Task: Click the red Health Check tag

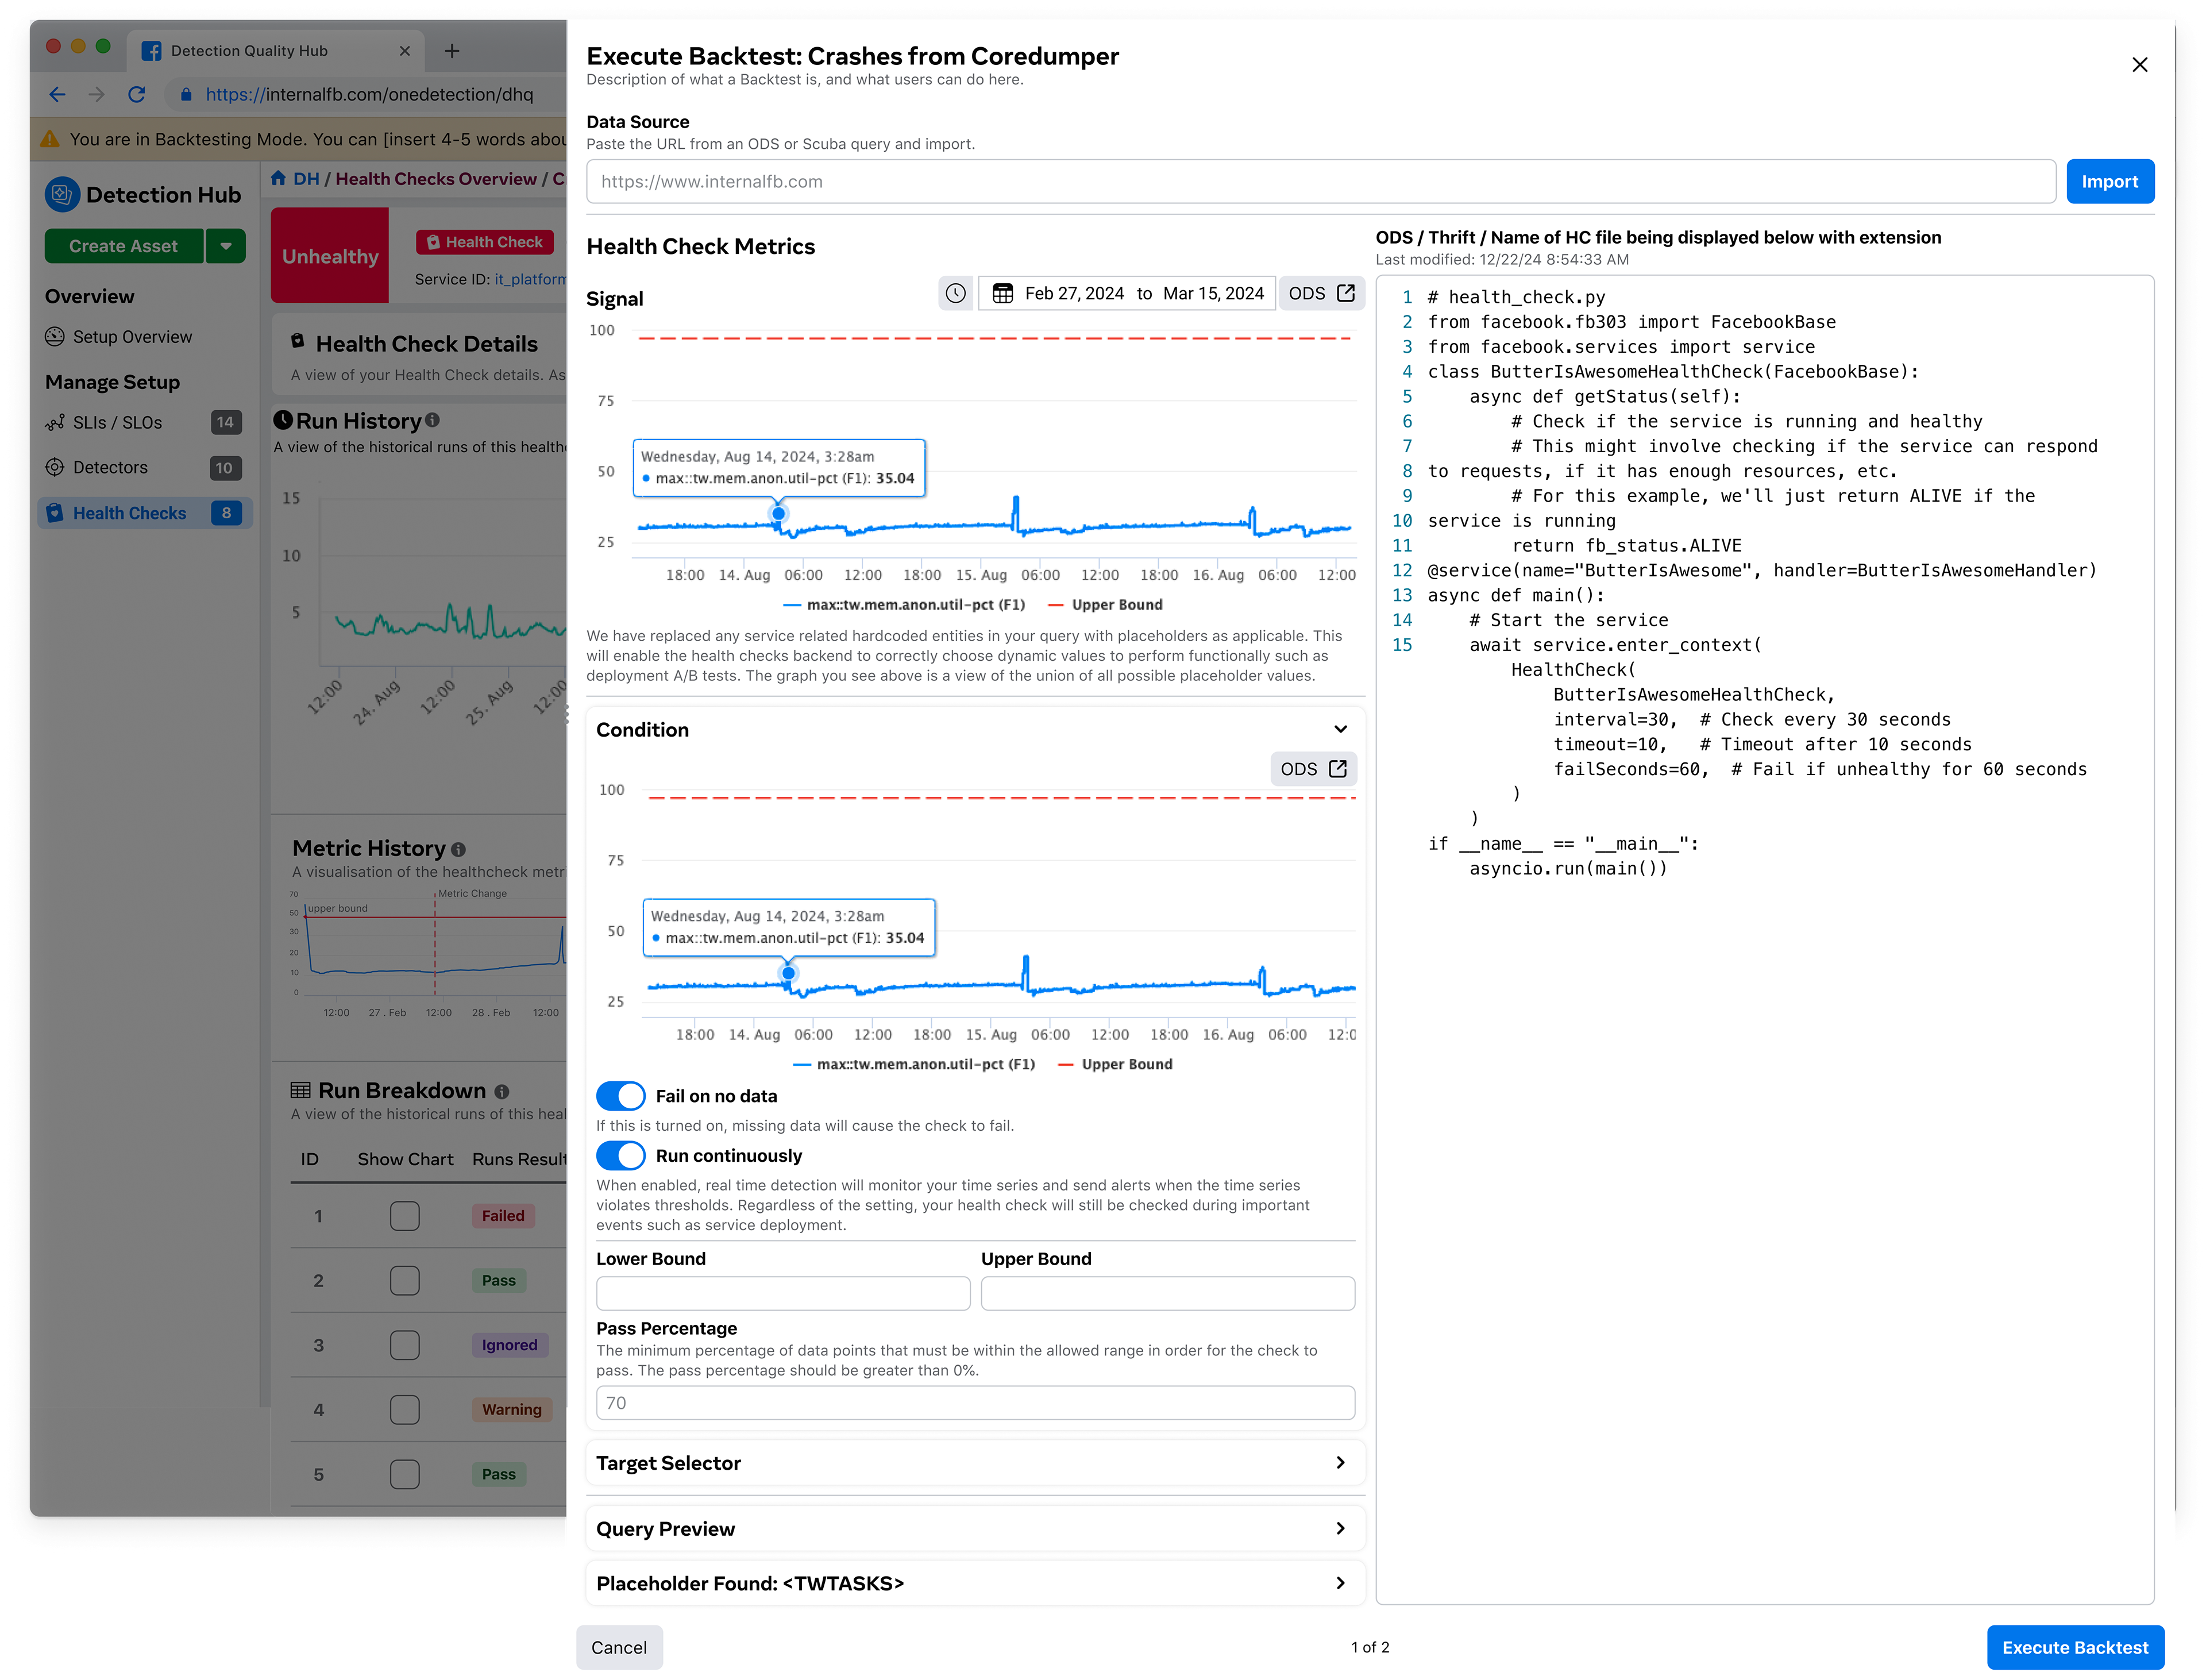Action: click(x=484, y=242)
